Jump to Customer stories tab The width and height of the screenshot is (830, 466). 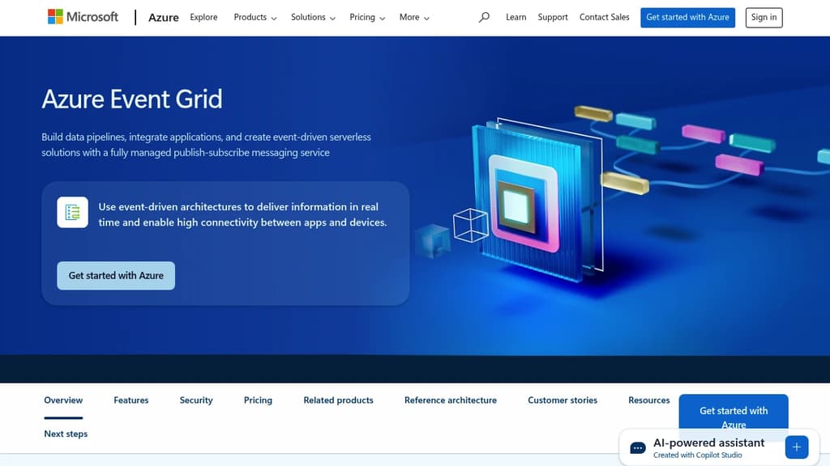coord(563,400)
